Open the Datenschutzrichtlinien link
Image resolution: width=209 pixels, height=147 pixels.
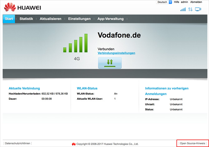18,143
